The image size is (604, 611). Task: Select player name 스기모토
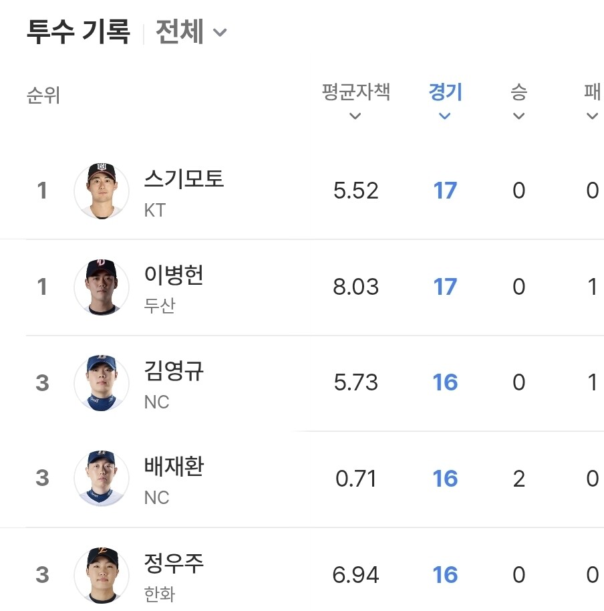click(x=184, y=179)
